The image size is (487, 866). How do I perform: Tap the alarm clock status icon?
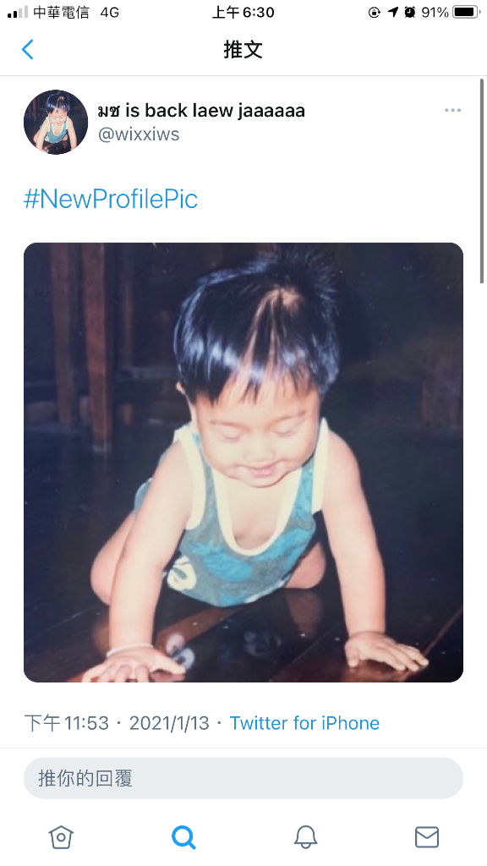pos(410,12)
